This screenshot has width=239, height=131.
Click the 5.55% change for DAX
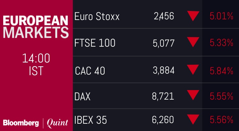click(221, 96)
